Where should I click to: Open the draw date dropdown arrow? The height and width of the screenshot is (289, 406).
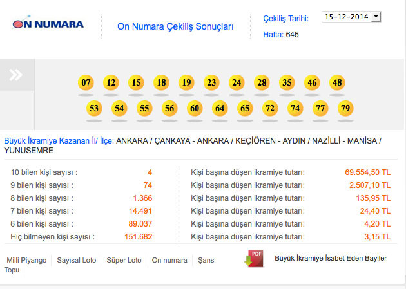[376, 17]
